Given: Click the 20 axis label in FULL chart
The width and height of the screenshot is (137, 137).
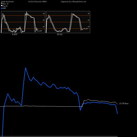Looking at the screenshot, I should [89, 27].
